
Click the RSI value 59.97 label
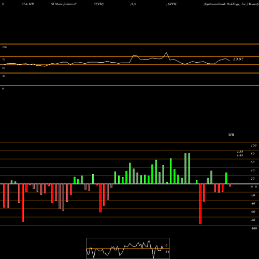[238, 59]
